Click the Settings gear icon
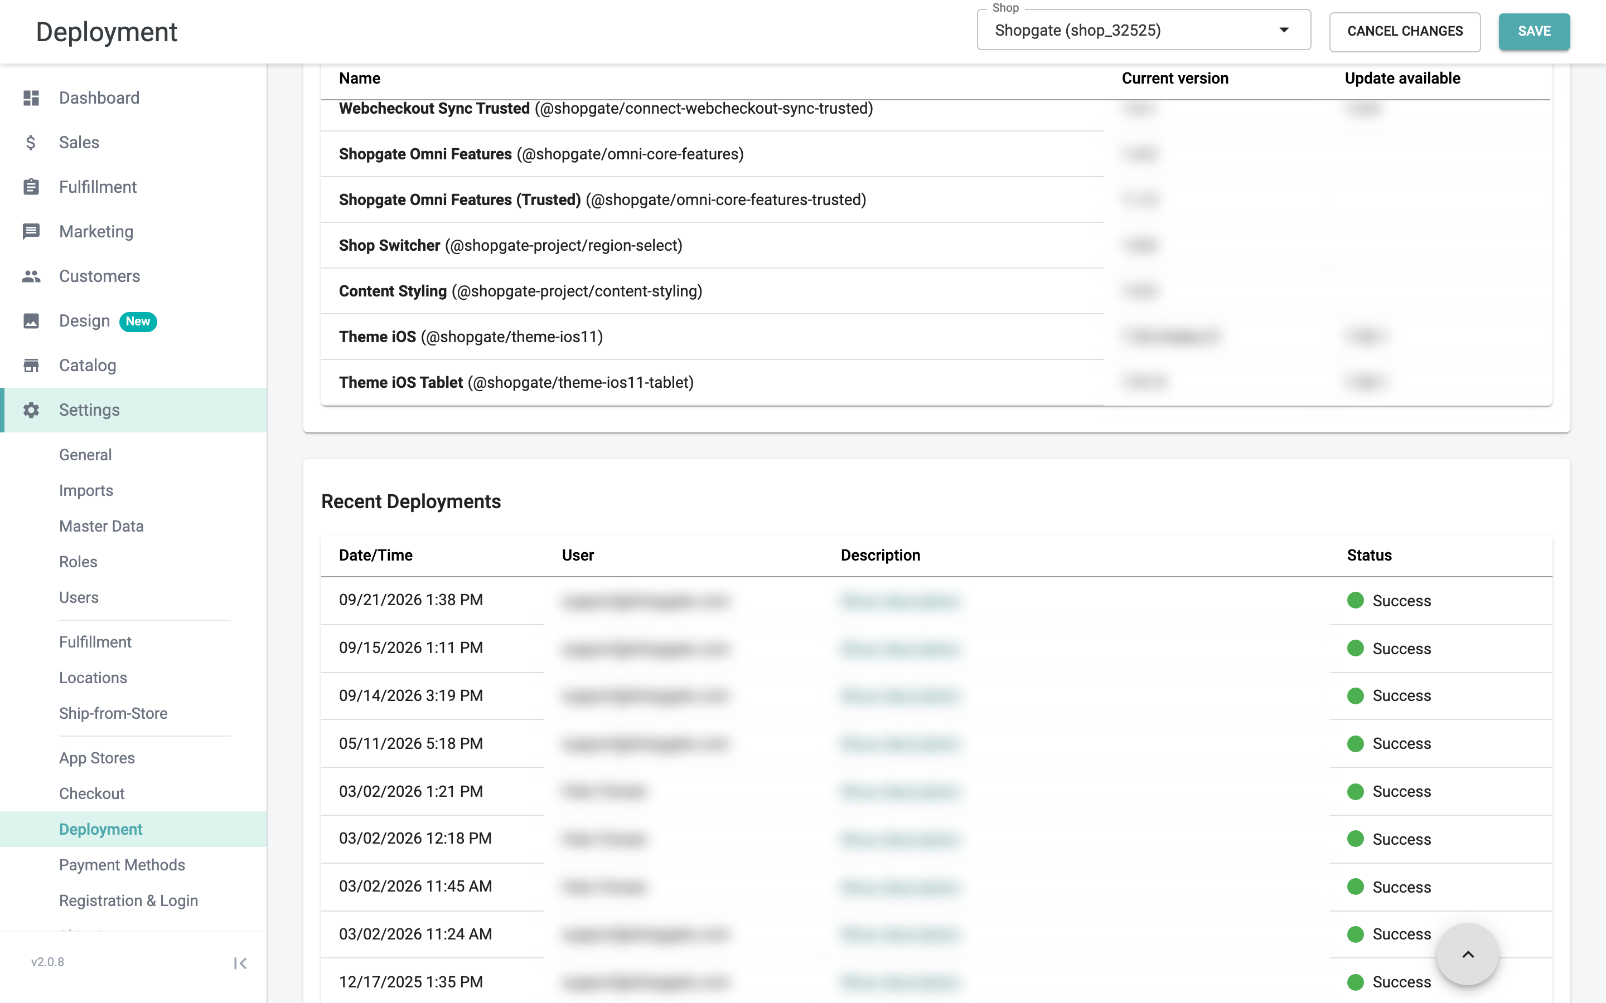Viewport: 1606px width, 1003px height. tap(31, 410)
